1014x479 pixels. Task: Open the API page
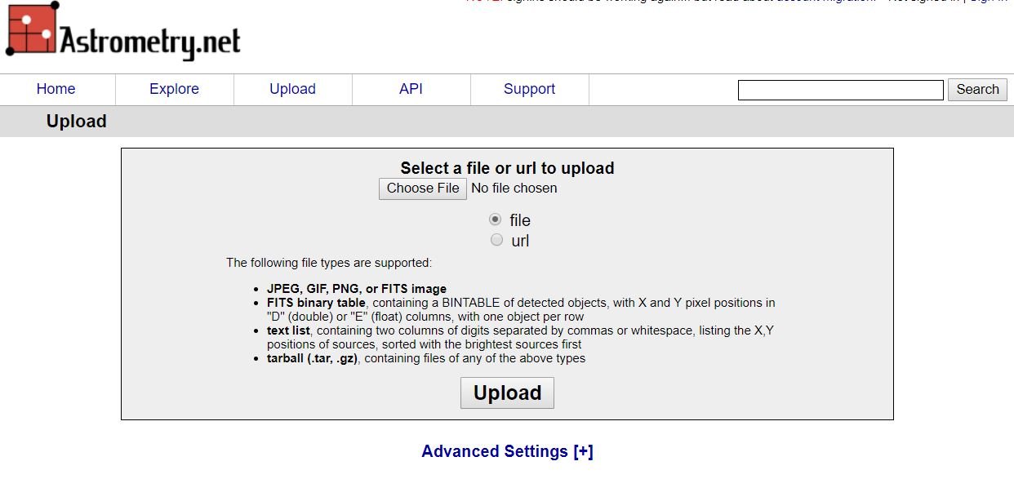click(x=411, y=89)
